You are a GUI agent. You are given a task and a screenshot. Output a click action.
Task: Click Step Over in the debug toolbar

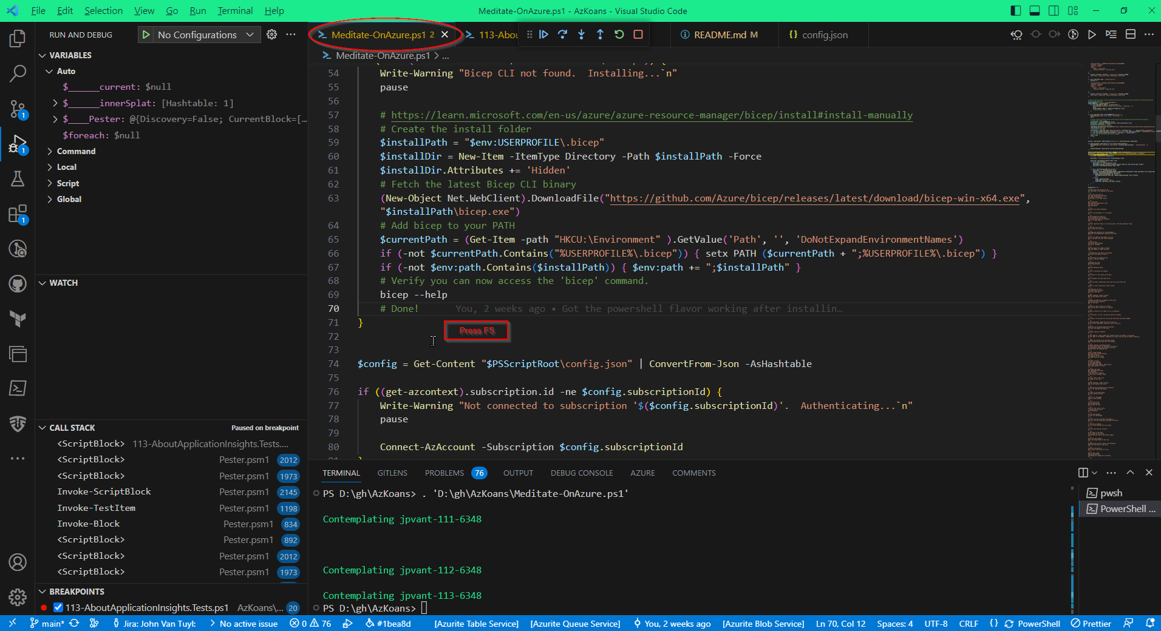click(563, 35)
